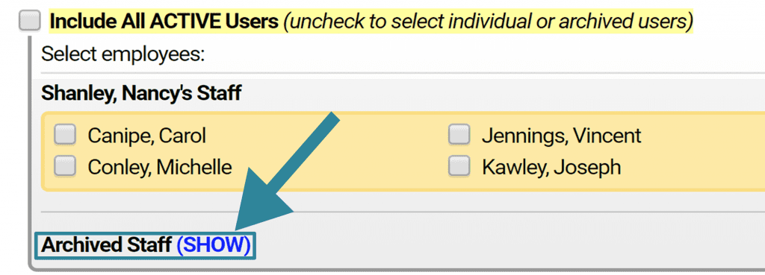Click the word Staff in the Archived Staff box

(x=146, y=245)
